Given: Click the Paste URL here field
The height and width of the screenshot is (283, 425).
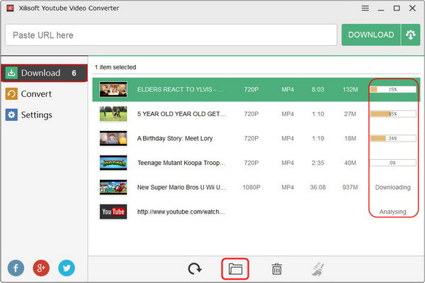Looking at the screenshot, I should click(x=171, y=35).
